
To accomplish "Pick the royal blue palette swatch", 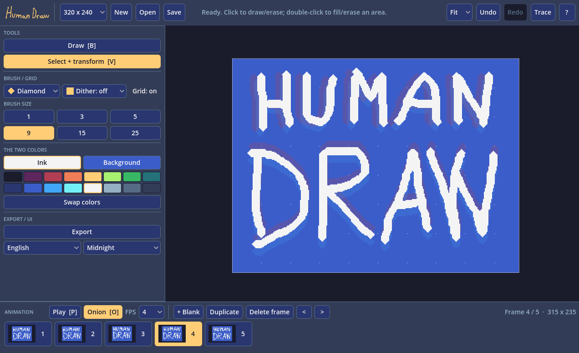I will [x=33, y=188].
